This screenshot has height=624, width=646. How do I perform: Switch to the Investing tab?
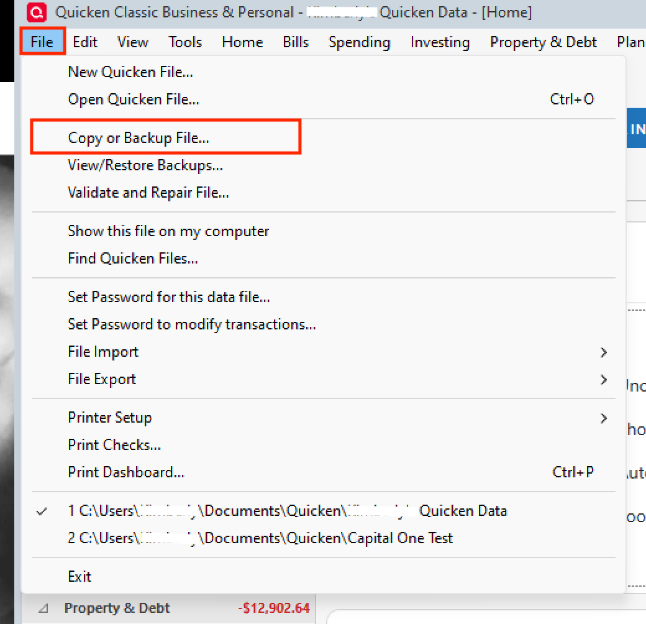pyautogui.click(x=440, y=42)
